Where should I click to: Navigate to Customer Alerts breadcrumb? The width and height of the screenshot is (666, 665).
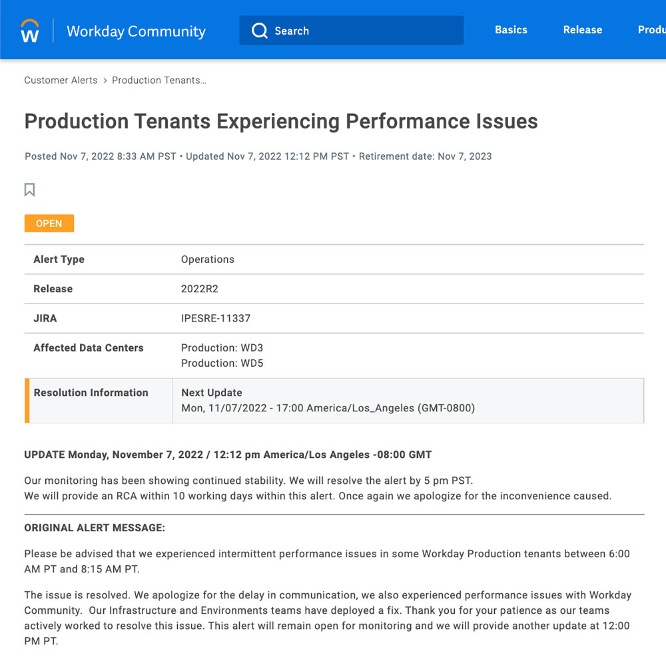coord(61,81)
